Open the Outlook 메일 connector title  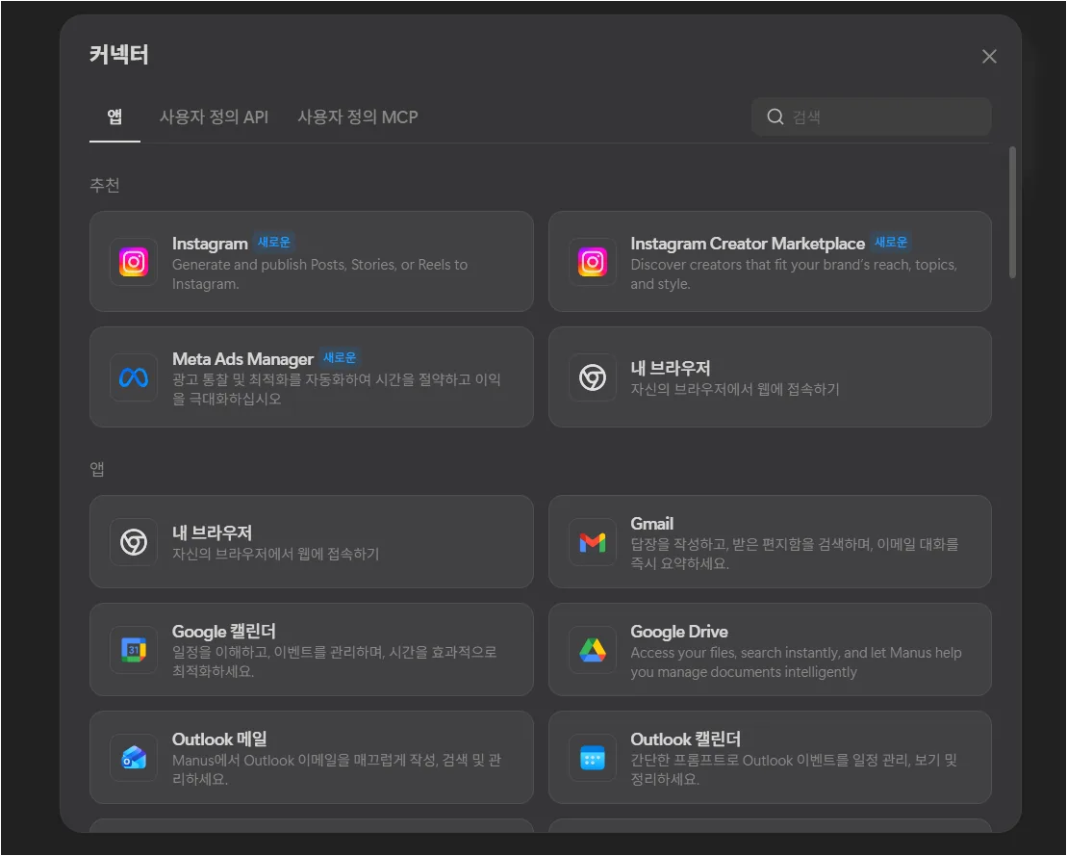(x=219, y=739)
